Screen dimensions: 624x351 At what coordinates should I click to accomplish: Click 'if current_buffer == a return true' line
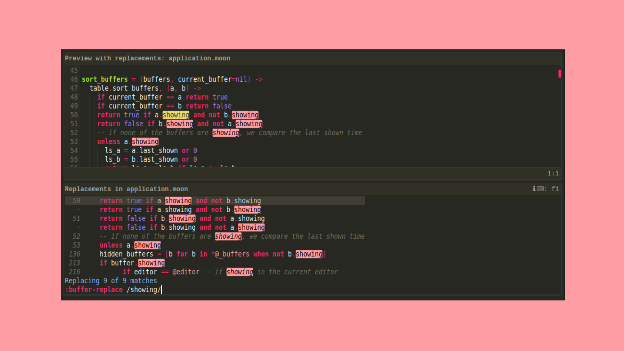[162, 97]
